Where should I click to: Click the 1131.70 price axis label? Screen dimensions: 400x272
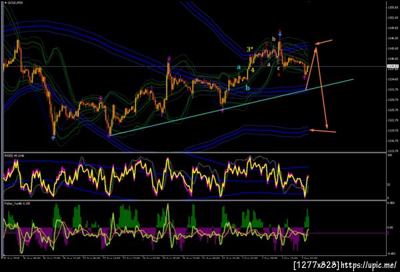click(x=393, y=89)
